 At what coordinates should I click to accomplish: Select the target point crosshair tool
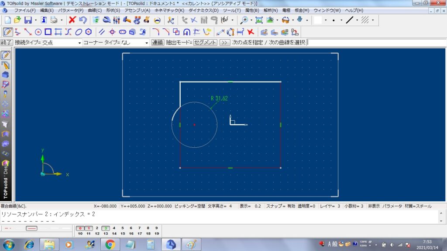(112, 32)
